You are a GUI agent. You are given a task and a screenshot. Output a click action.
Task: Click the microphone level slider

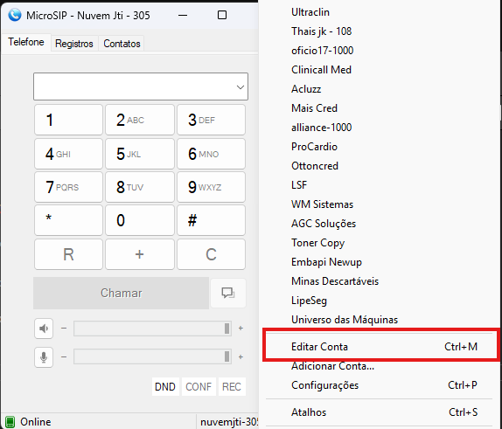[x=152, y=356]
